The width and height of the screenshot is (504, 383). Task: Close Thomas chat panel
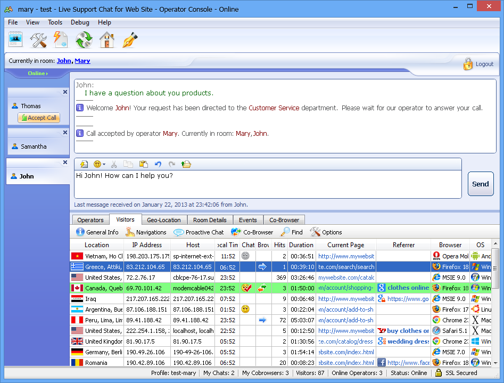tap(65, 92)
